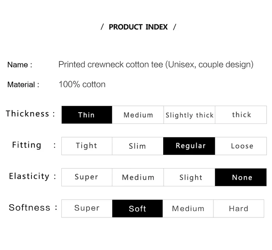Select Super in the Softness row
Screen dimensions: 272x250
point(87,208)
